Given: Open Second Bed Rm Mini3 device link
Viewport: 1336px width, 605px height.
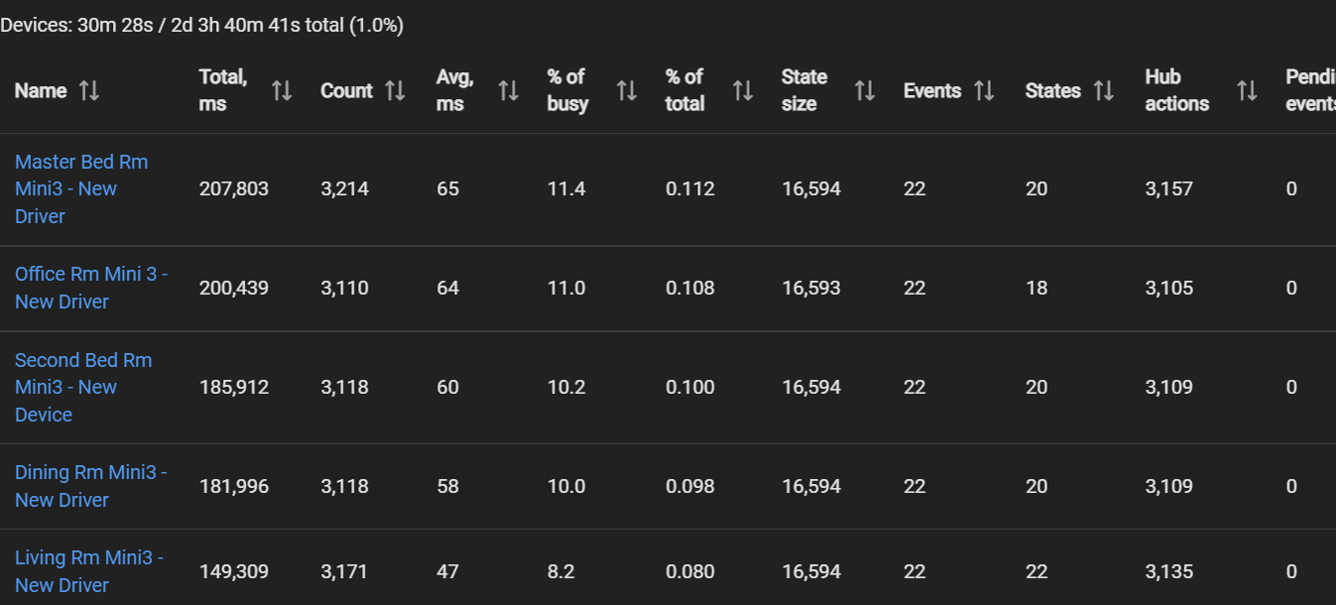Looking at the screenshot, I should click(x=83, y=387).
